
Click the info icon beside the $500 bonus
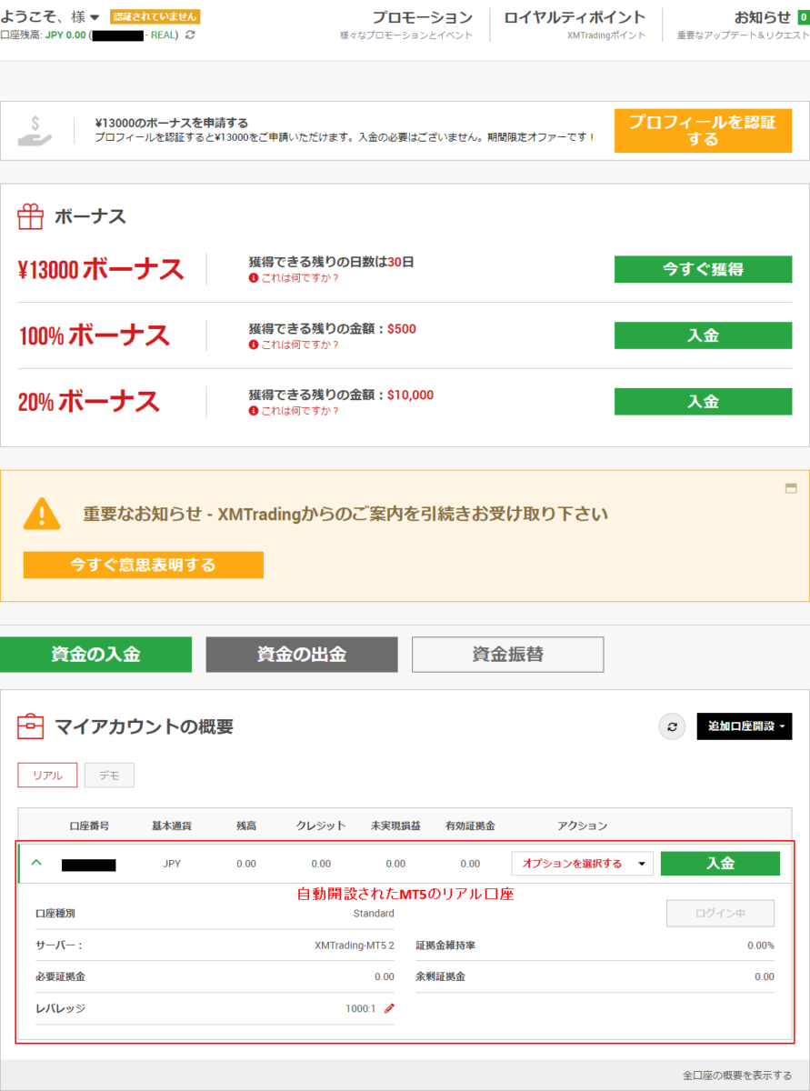click(254, 345)
